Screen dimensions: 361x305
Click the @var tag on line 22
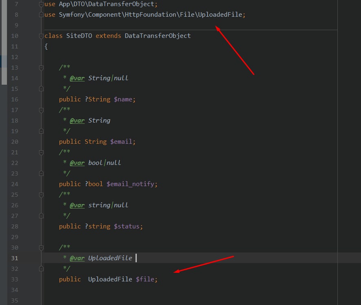click(77, 163)
